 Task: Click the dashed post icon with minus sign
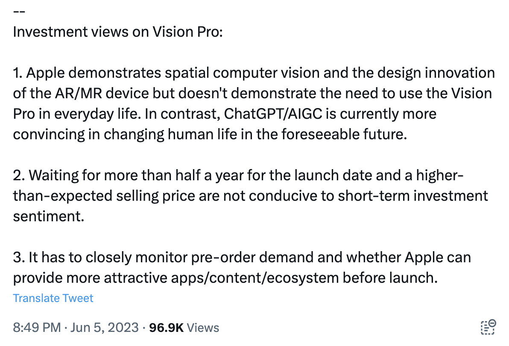(x=489, y=327)
